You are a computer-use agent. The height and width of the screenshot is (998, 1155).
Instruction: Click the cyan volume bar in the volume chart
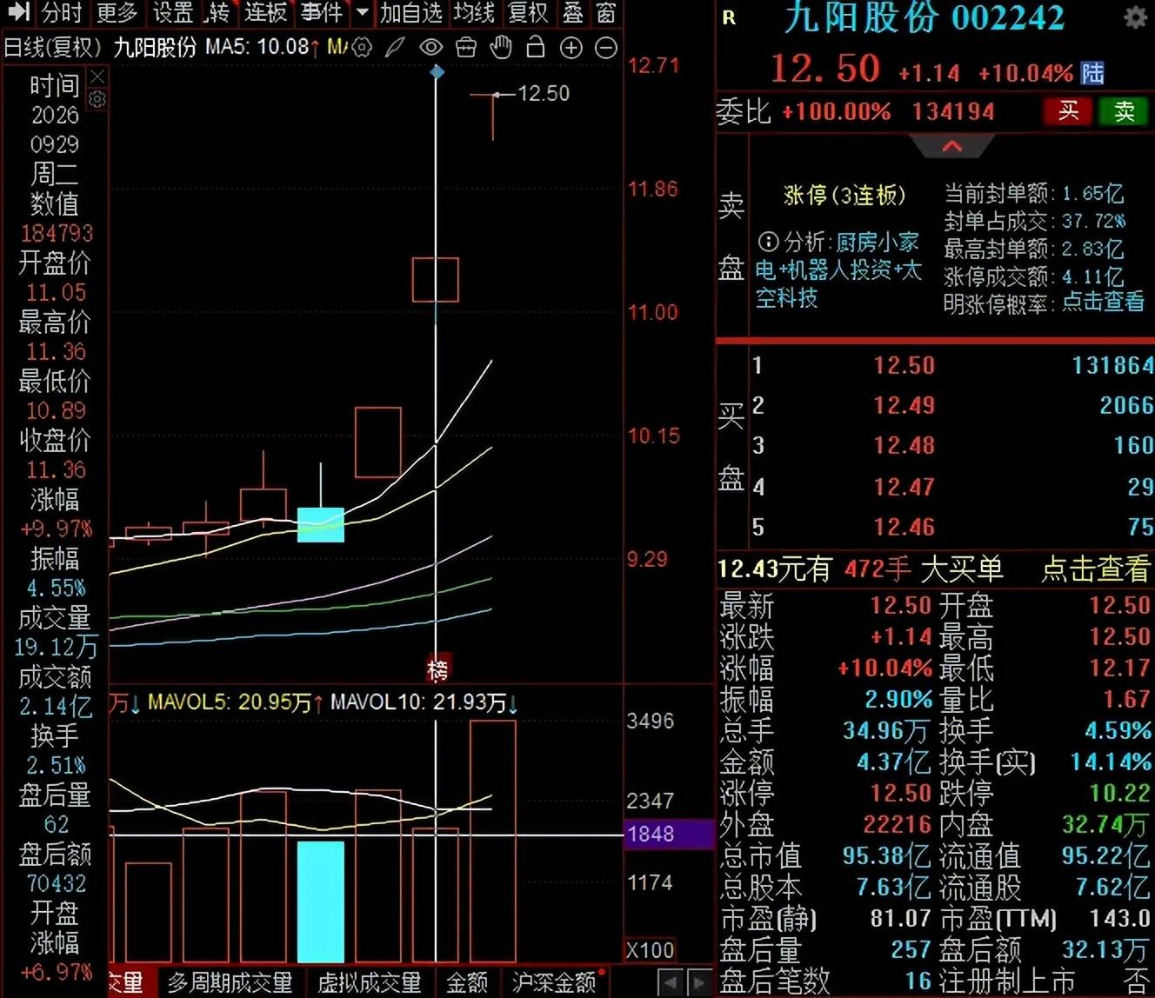[x=321, y=902]
